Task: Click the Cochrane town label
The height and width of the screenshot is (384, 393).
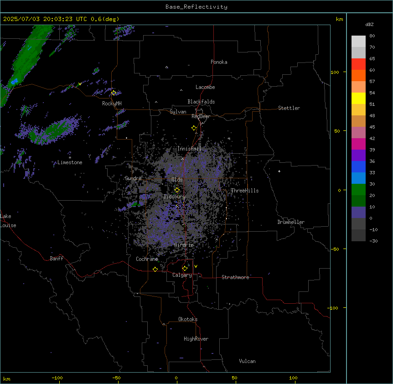Action: [x=147, y=259]
